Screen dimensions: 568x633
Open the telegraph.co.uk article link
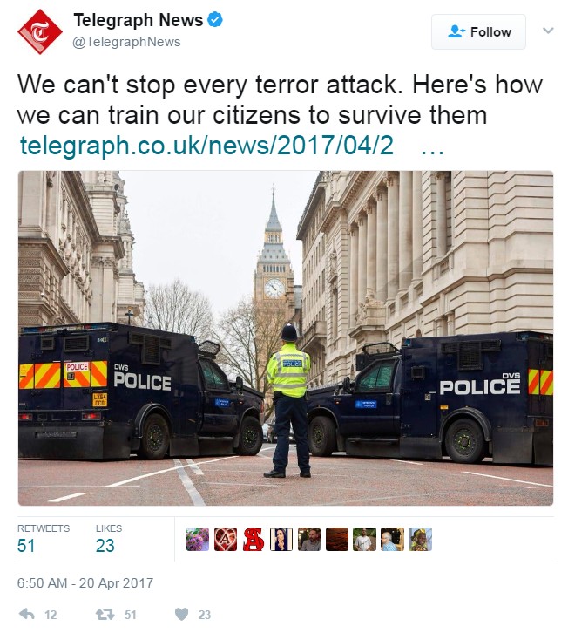(x=206, y=145)
